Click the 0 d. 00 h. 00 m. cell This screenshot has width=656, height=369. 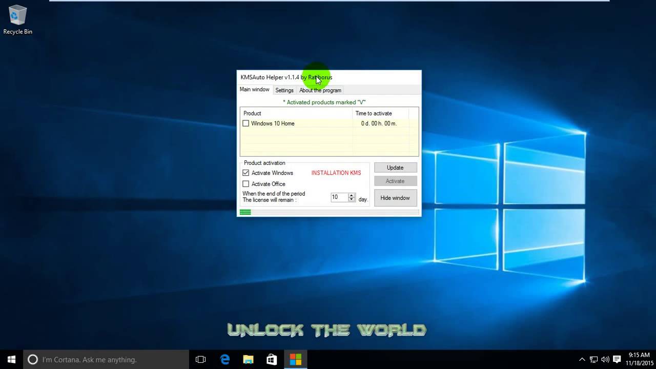[379, 124]
